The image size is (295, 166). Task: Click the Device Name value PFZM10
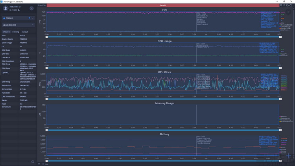23,39
